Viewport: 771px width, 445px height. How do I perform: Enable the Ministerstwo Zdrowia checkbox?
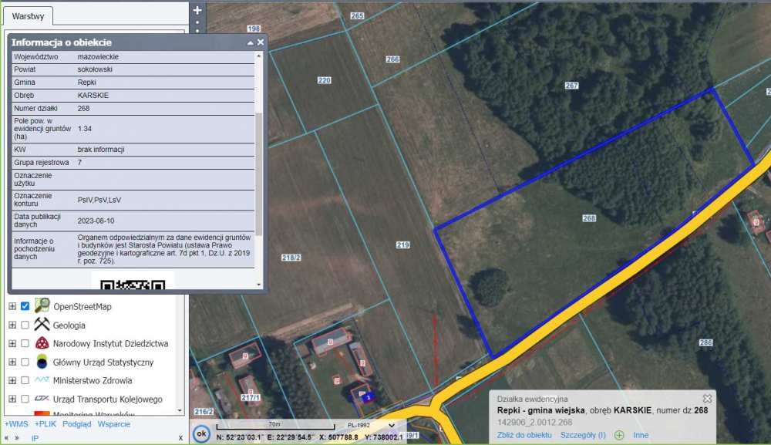pos(25,380)
